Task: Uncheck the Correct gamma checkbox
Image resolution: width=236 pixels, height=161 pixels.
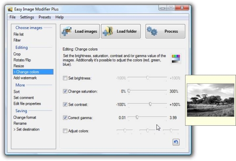Action: (x=65, y=117)
